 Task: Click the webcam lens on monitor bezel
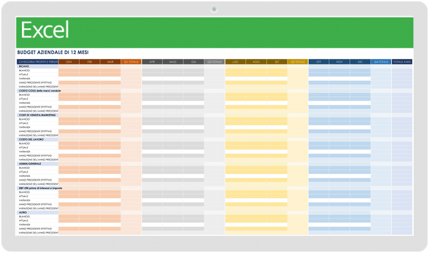click(214, 9)
